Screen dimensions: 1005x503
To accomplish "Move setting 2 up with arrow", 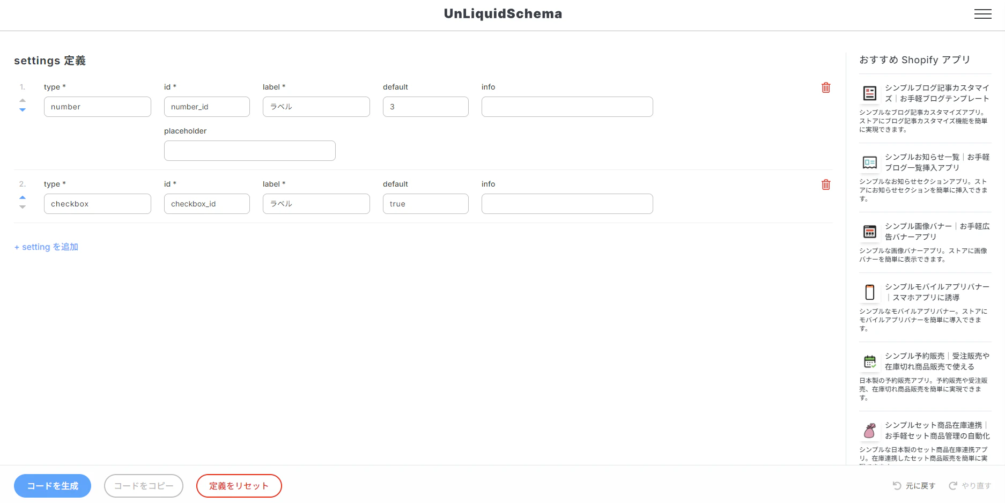I will pyautogui.click(x=23, y=197).
